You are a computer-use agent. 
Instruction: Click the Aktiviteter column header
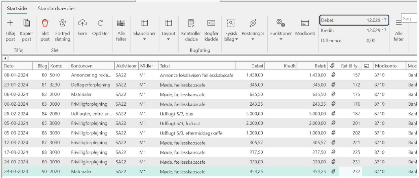(x=126, y=66)
